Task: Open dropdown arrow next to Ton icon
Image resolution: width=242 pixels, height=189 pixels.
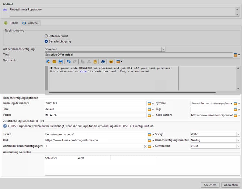Action: (153, 109)
